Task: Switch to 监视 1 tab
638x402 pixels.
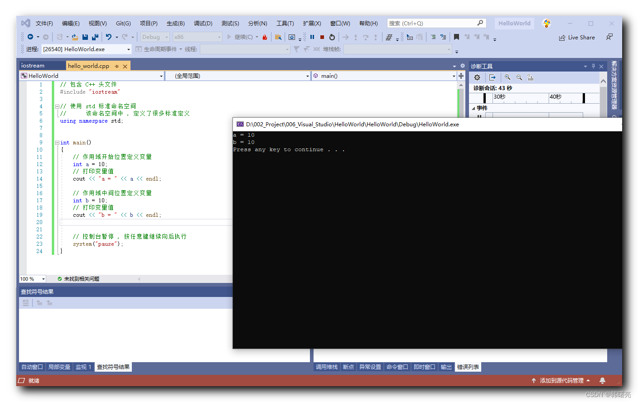Action: [83, 367]
